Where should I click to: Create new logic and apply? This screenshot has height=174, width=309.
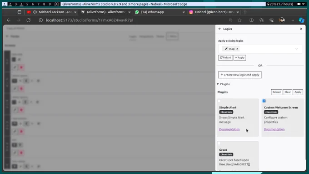click(x=239, y=75)
